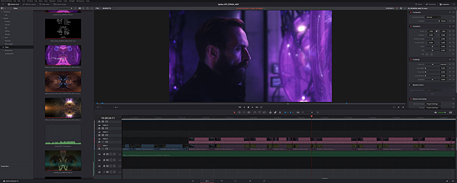This screenshot has width=457, height=183.
Task: Mute timeline audio speaker icon
Action: [436, 112]
